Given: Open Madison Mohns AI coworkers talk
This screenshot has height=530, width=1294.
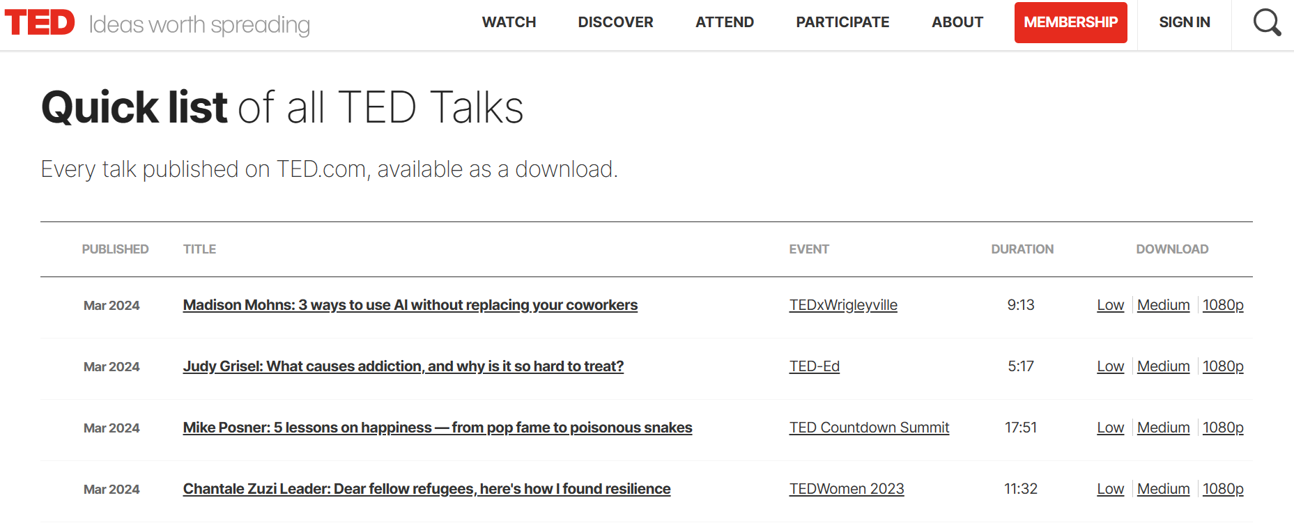Looking at the screenshot, I should (410, 305).
